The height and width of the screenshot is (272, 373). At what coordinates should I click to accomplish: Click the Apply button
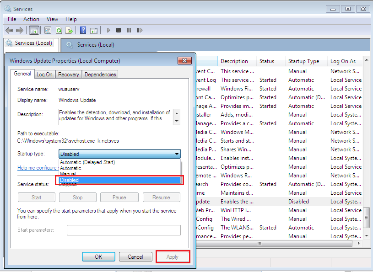click(x=173, y=257)
